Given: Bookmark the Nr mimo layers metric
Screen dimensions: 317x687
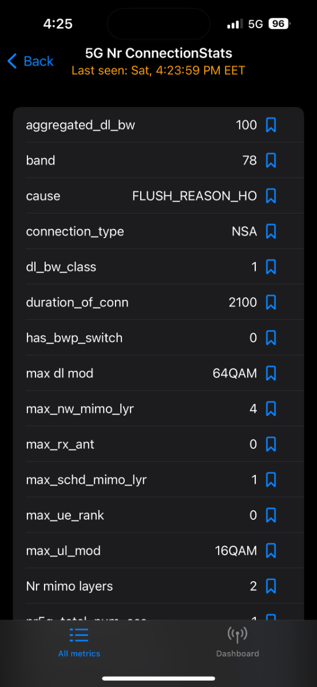Looking at the screenshot, I should tap(271, 586).
